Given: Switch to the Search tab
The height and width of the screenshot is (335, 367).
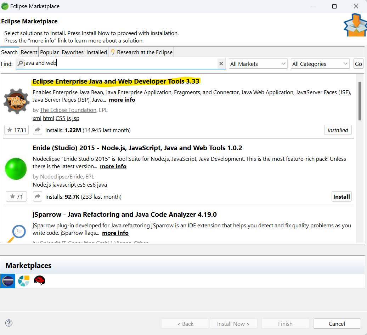Looking at the screenshot, I should pos(9,52).
